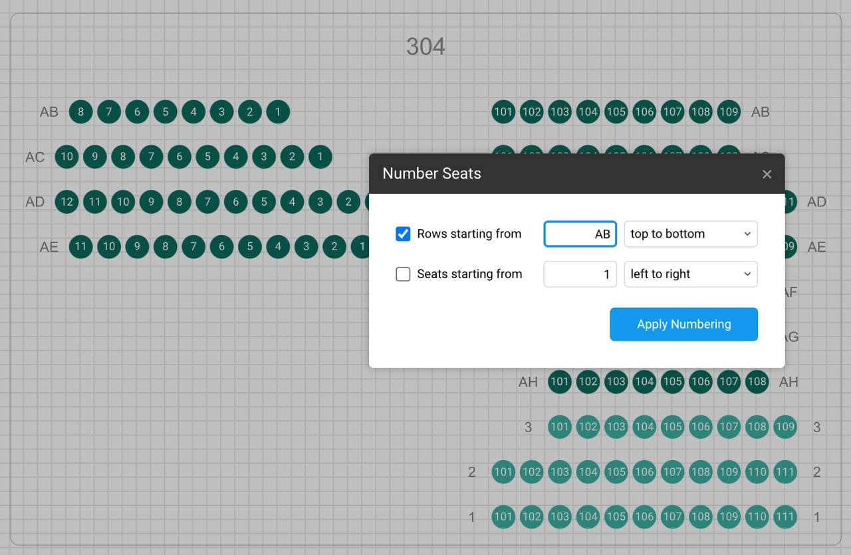Image resolution: width=851 pixels, height=555 pixels.
Task: Open the left to right dropdown
Action: tap(690, 274)
